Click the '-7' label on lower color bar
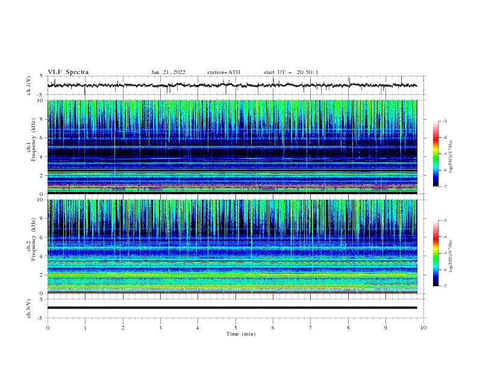 pyautogui.click(x=444, y=286)
